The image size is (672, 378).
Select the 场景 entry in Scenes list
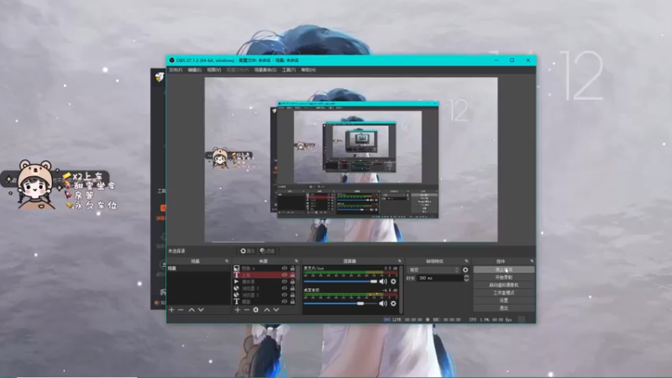click(198, 268)
